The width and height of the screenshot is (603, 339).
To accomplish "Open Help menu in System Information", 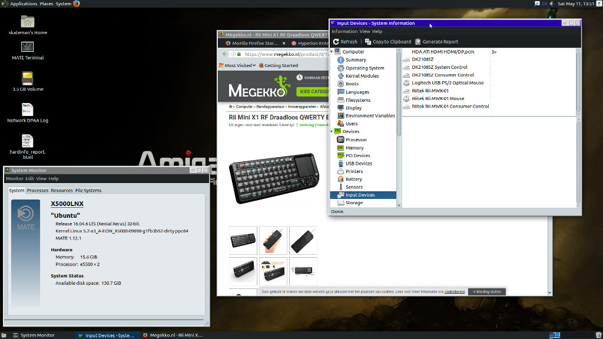I will [x=377, y=32].
